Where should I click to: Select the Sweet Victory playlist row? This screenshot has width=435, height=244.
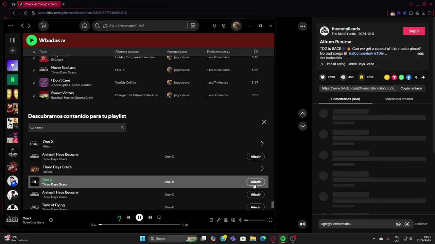pos(148,95)
